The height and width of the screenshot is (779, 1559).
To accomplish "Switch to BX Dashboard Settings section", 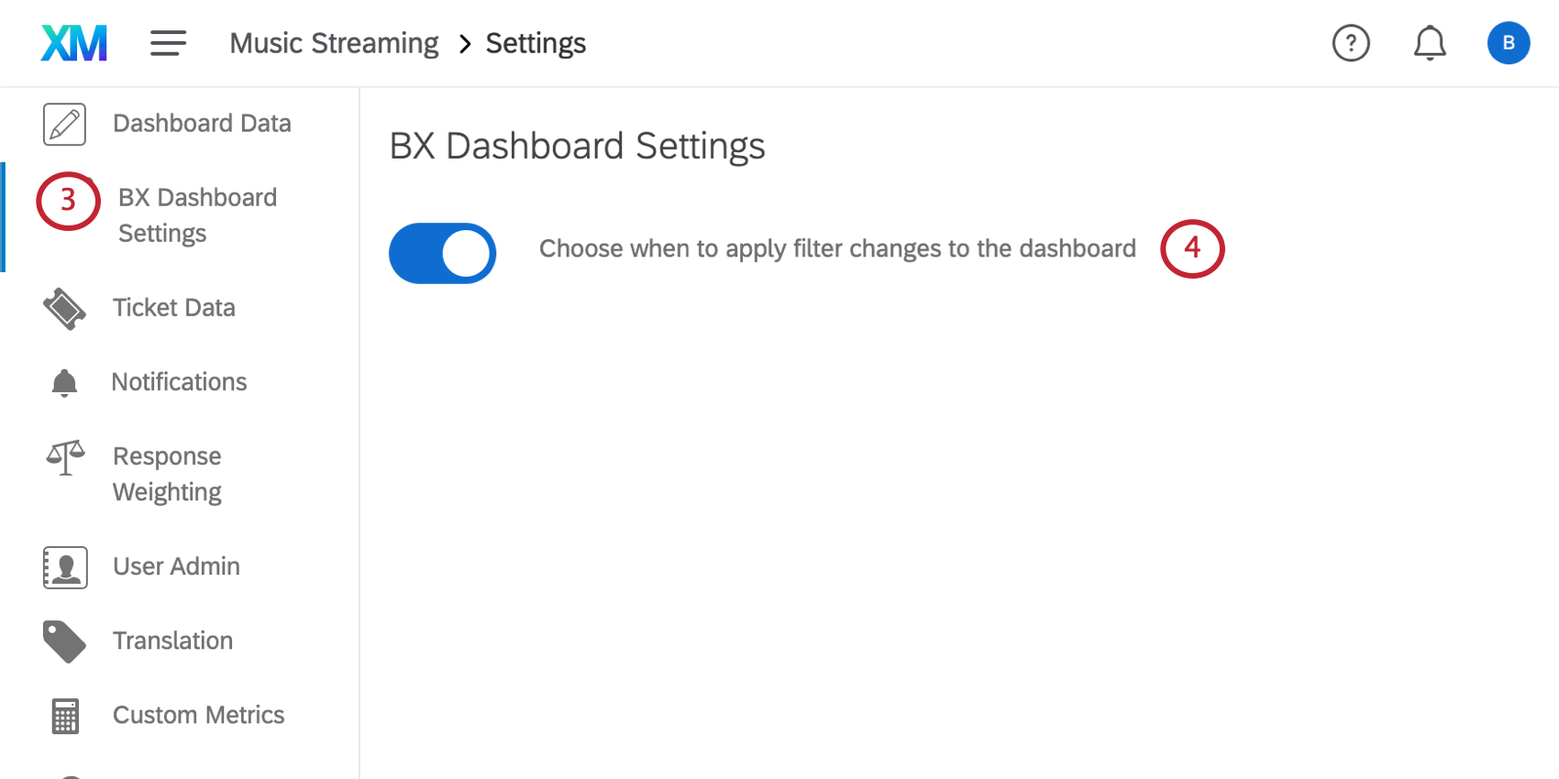I will tap(196, 214).
